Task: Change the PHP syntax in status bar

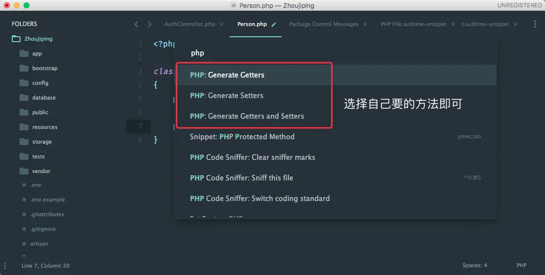Action: click(x=521, y=265)
